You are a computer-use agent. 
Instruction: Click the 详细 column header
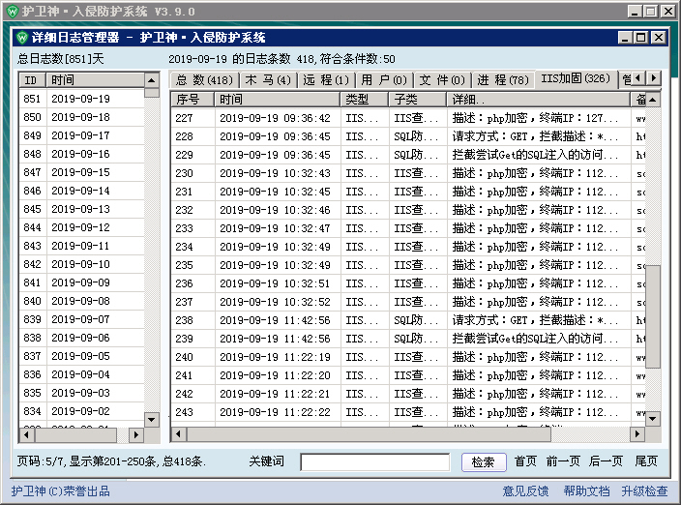[x=539, y=100]
